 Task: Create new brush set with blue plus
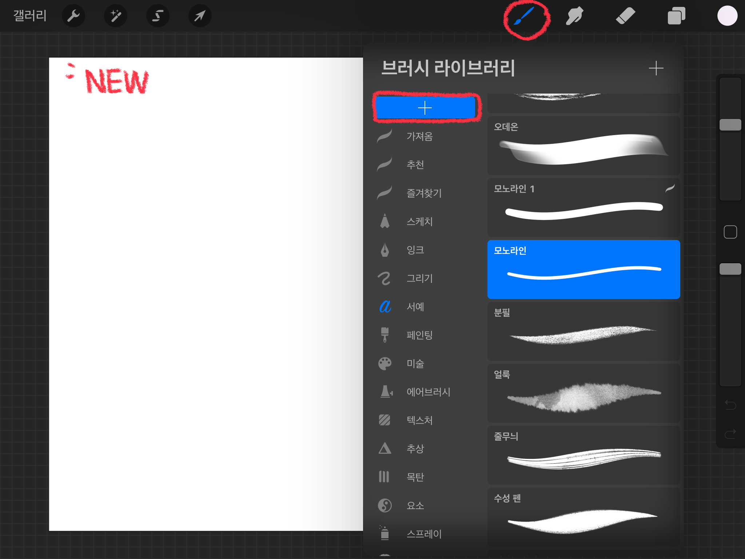(x=425, y=108)
